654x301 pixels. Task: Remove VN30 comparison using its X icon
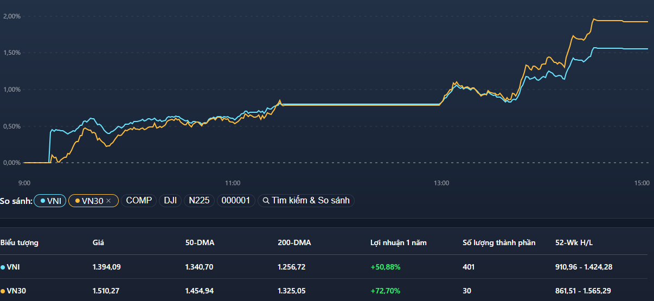coord(108,201)
